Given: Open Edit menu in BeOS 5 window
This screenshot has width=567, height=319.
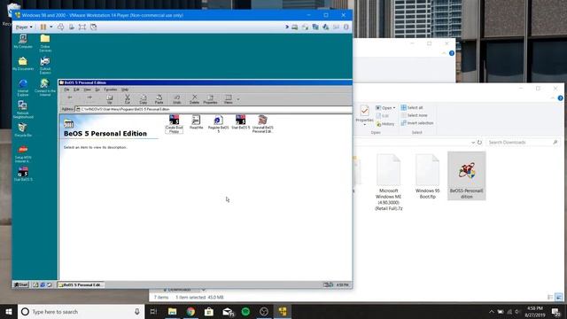Looking at the screenshot, I should pos(76,89).
